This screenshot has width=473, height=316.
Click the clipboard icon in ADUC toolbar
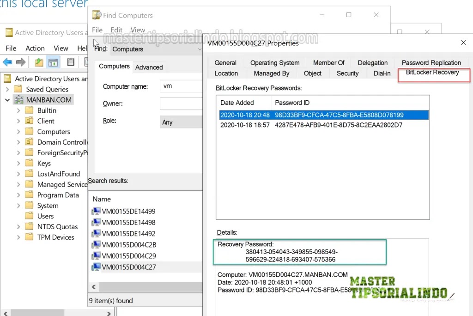pyautogui.click(x=71, y=62)
